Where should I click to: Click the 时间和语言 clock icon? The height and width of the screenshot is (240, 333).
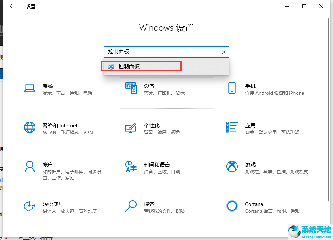point(131,167)
